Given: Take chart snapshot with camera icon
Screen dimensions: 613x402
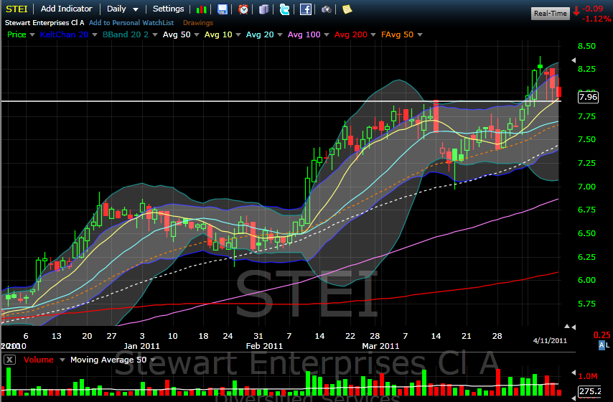Looking at the screenshot, I should (x=326, y=9).
